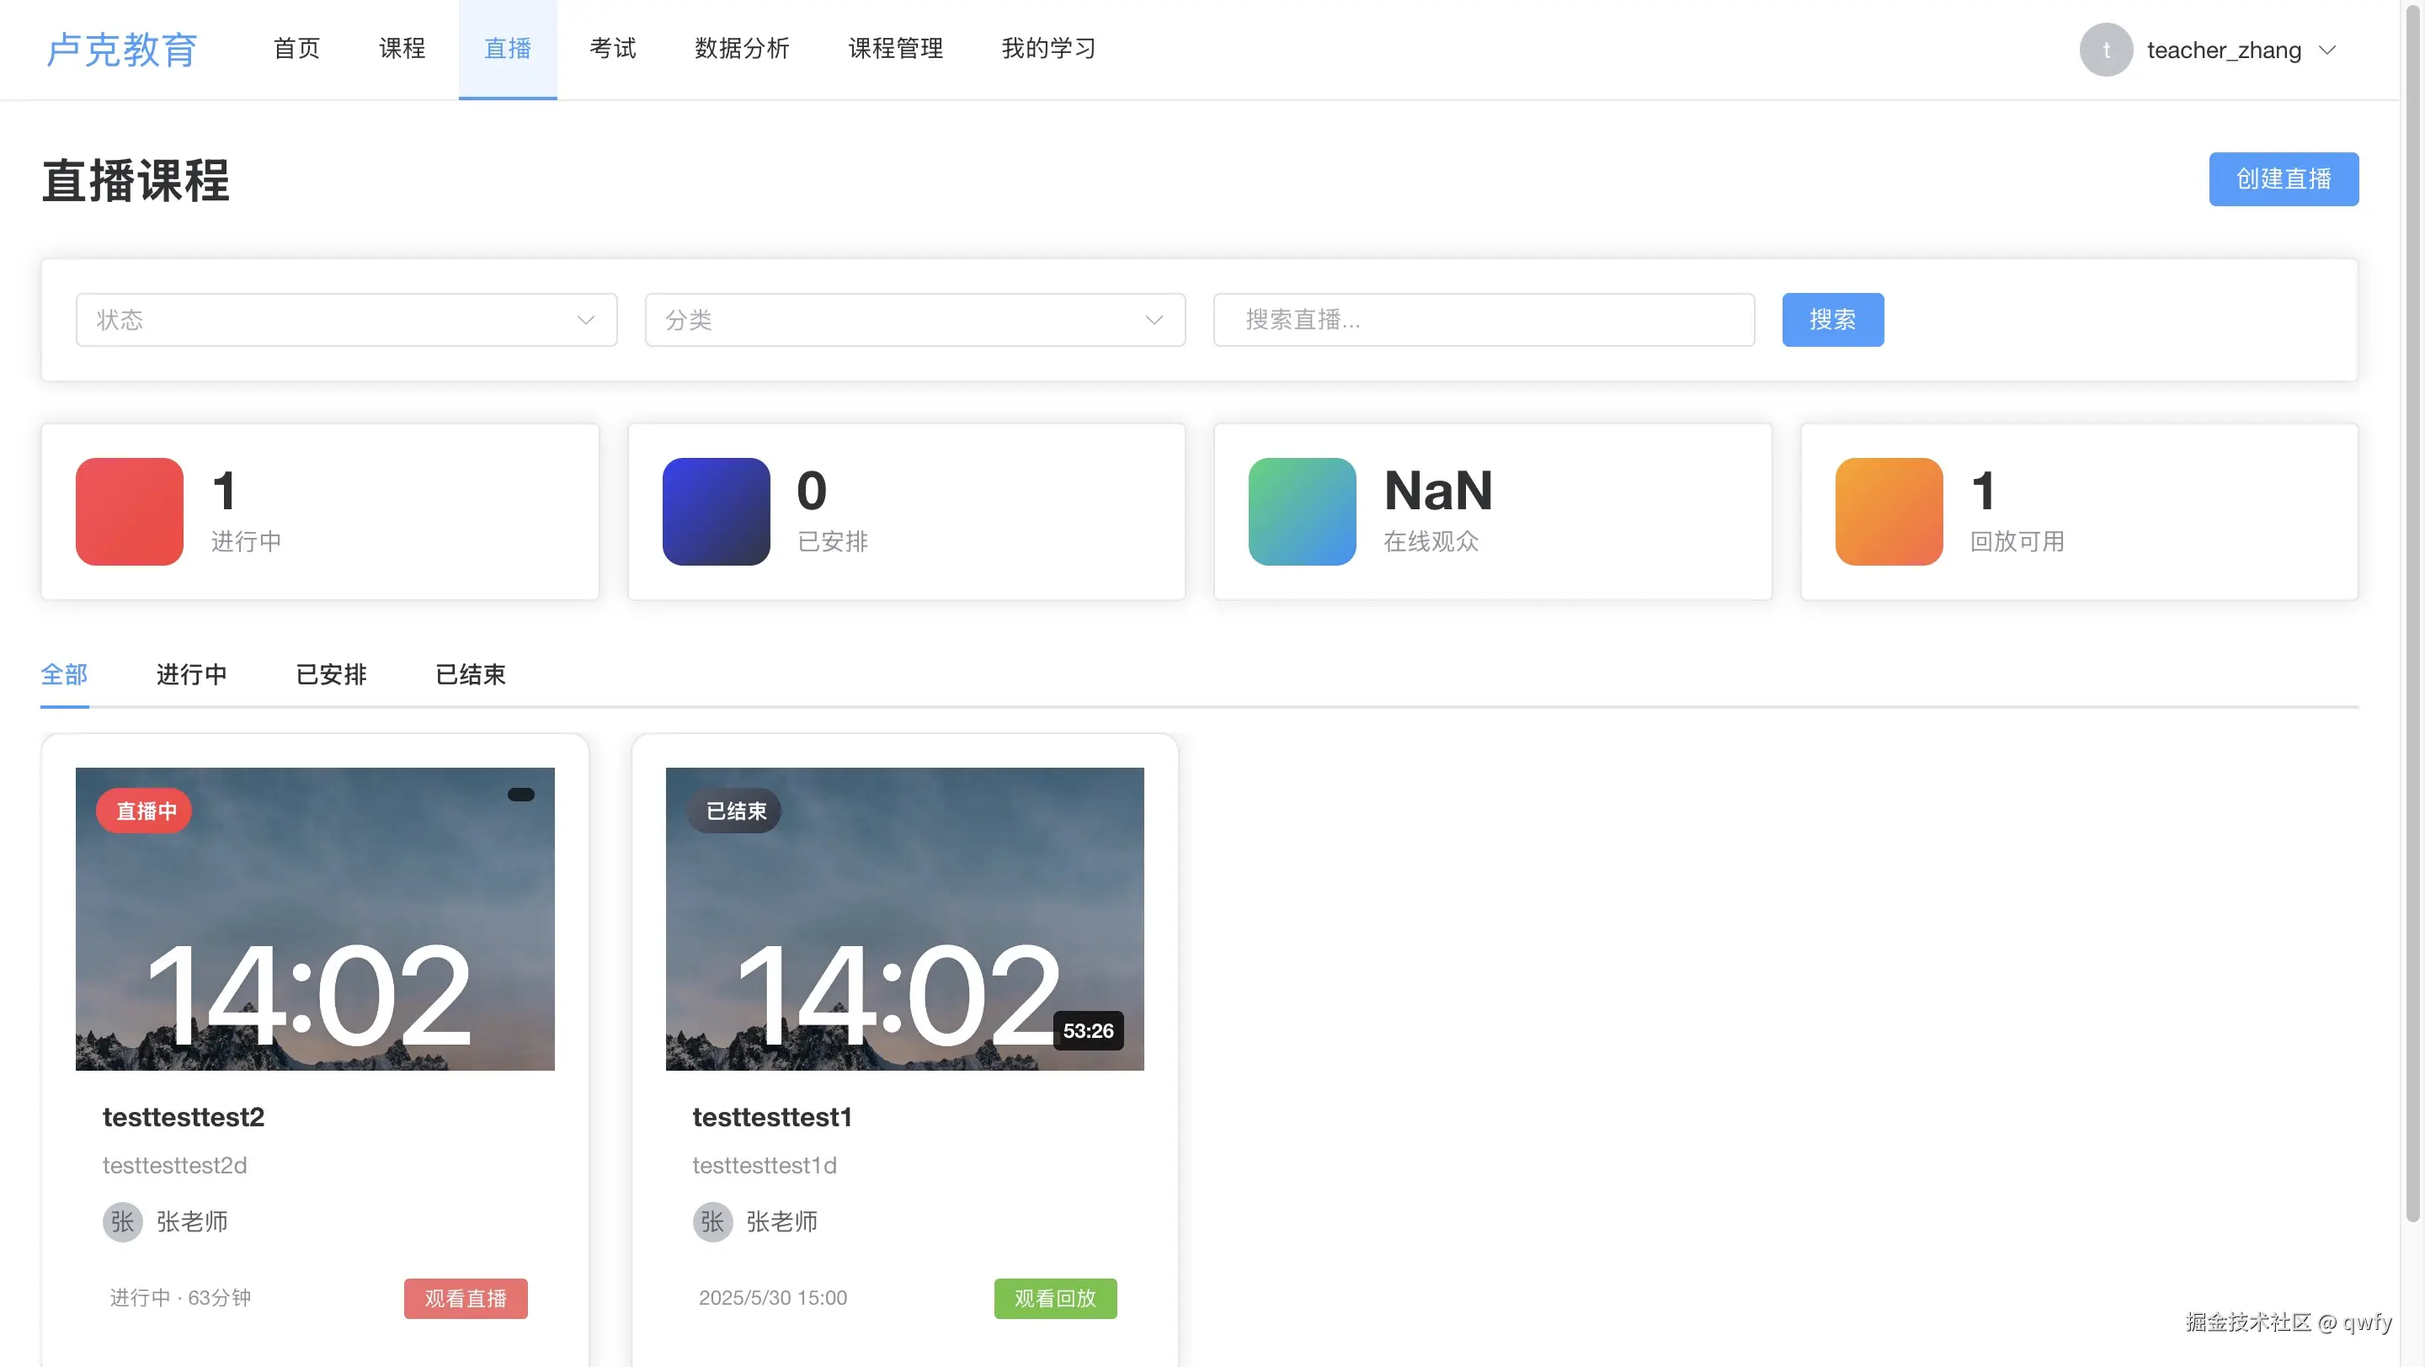Click the 创建直播 button
2425x1367 pixels.
[x=2283, y=178]
